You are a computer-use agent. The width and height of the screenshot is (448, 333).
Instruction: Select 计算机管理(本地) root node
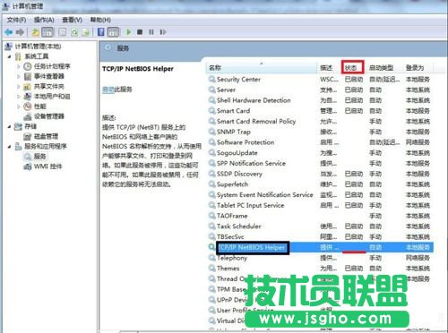[x=38, y=47]
